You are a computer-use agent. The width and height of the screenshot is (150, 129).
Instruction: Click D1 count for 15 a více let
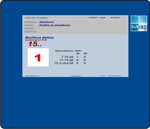click(x=77, y=63)
